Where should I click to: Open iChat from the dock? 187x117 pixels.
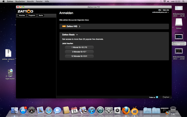(x=57, y=110)
